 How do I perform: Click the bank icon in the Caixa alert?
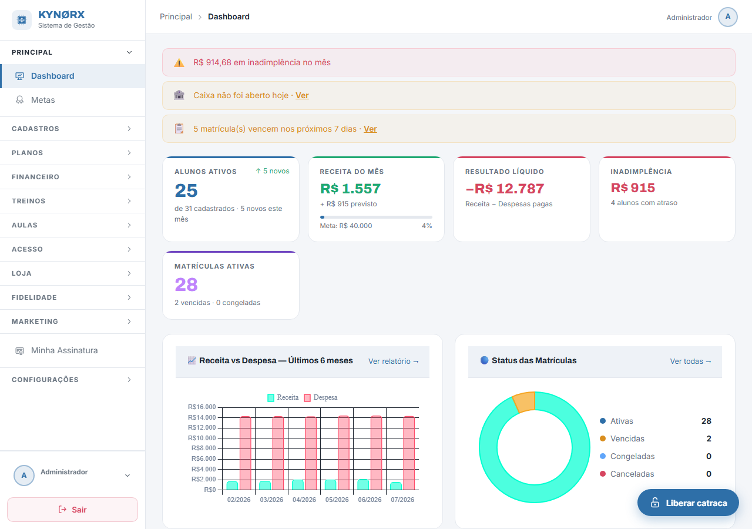(179, 95)
